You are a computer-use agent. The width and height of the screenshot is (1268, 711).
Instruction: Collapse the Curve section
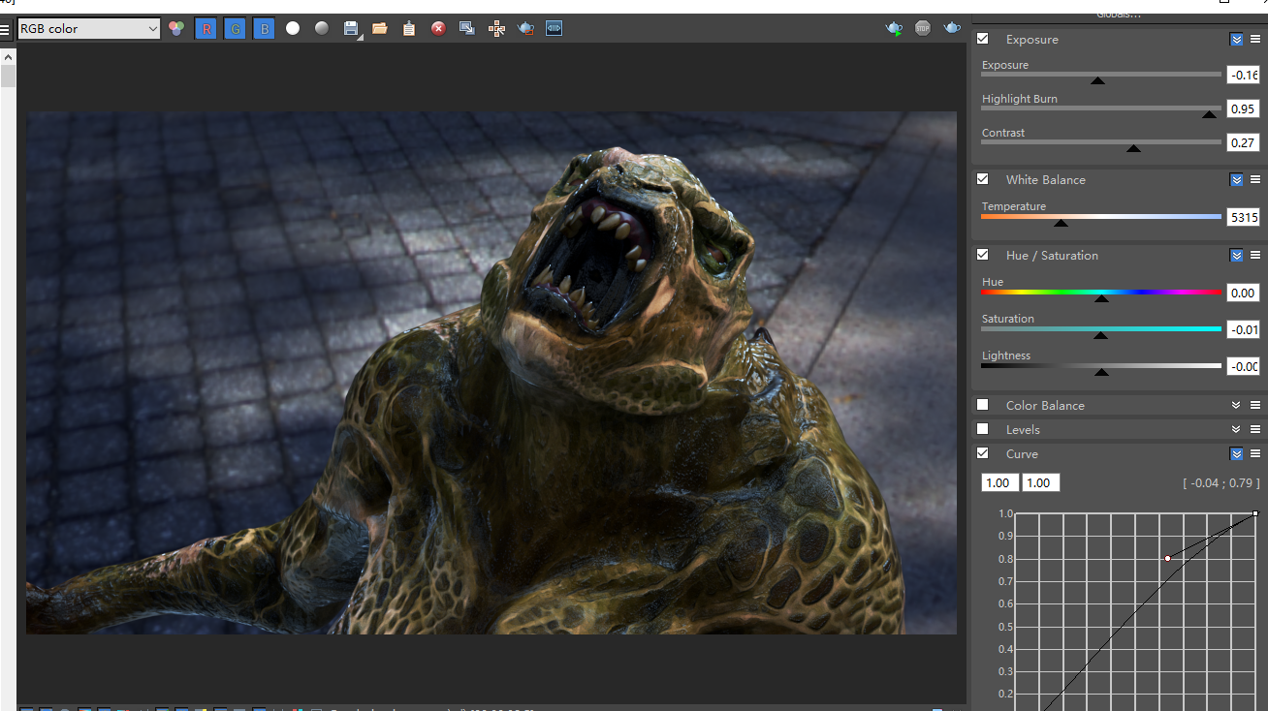(1236, 454)
